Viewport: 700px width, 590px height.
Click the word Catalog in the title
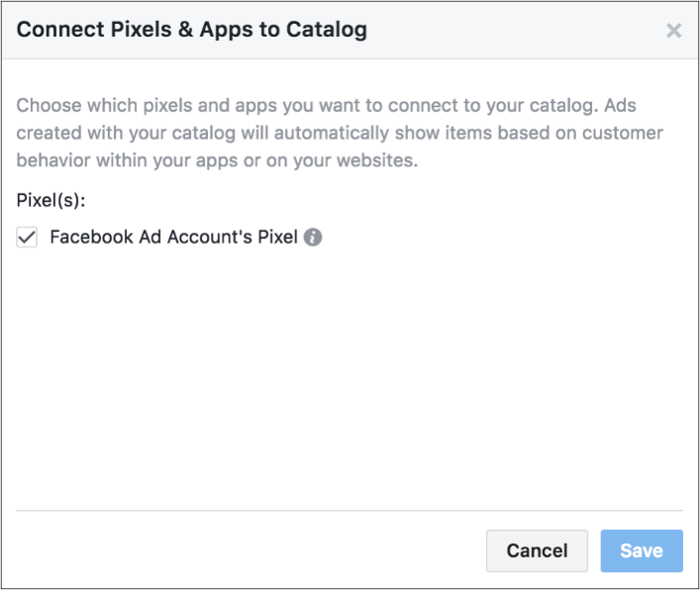327,30
